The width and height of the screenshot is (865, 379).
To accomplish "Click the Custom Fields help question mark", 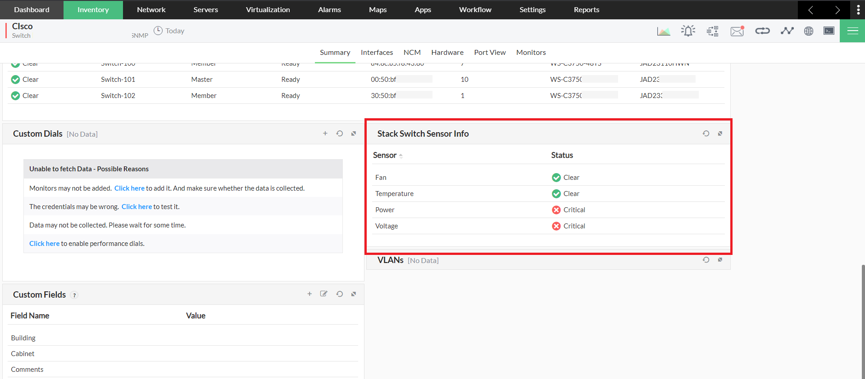I will 75,295.
